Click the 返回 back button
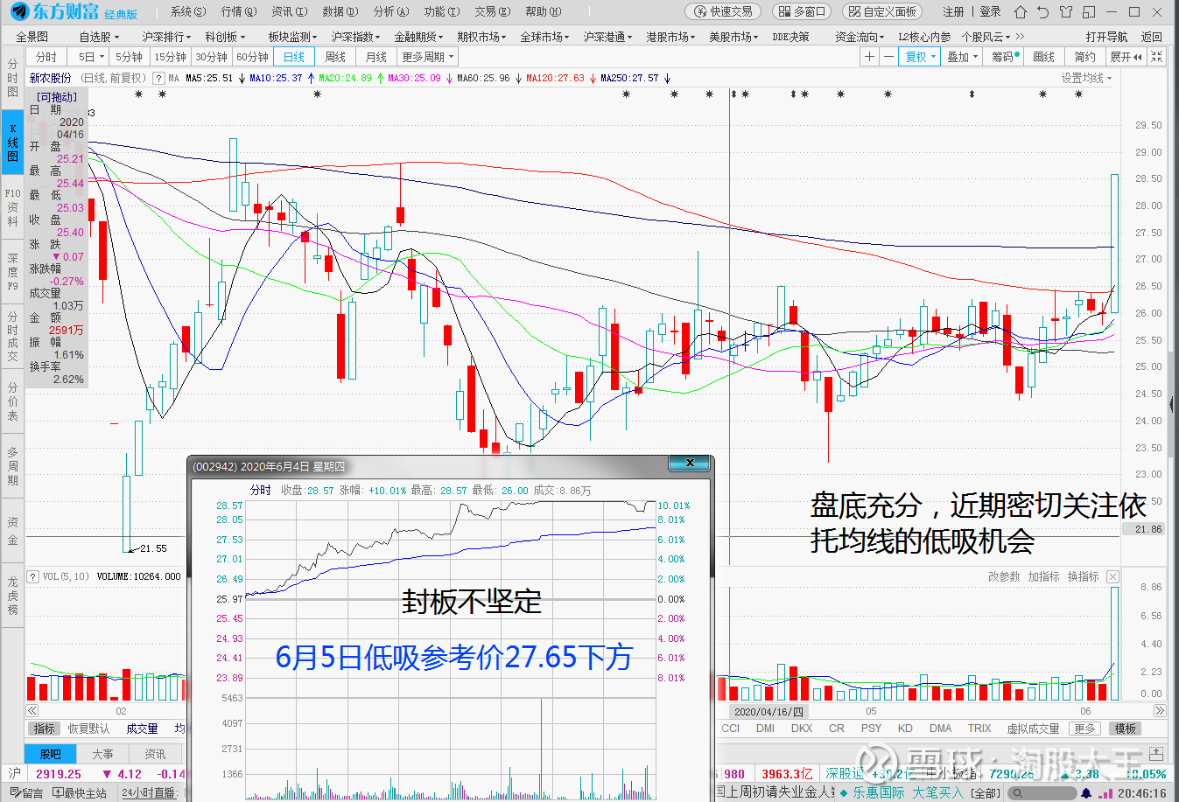1179x802 pixels. tap(1152, 37)
